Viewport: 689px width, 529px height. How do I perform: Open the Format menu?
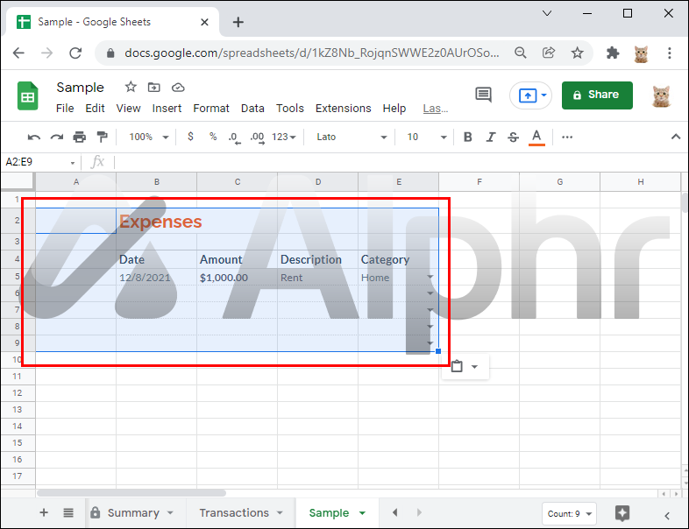pyautogui.click(x=211, y=109)
